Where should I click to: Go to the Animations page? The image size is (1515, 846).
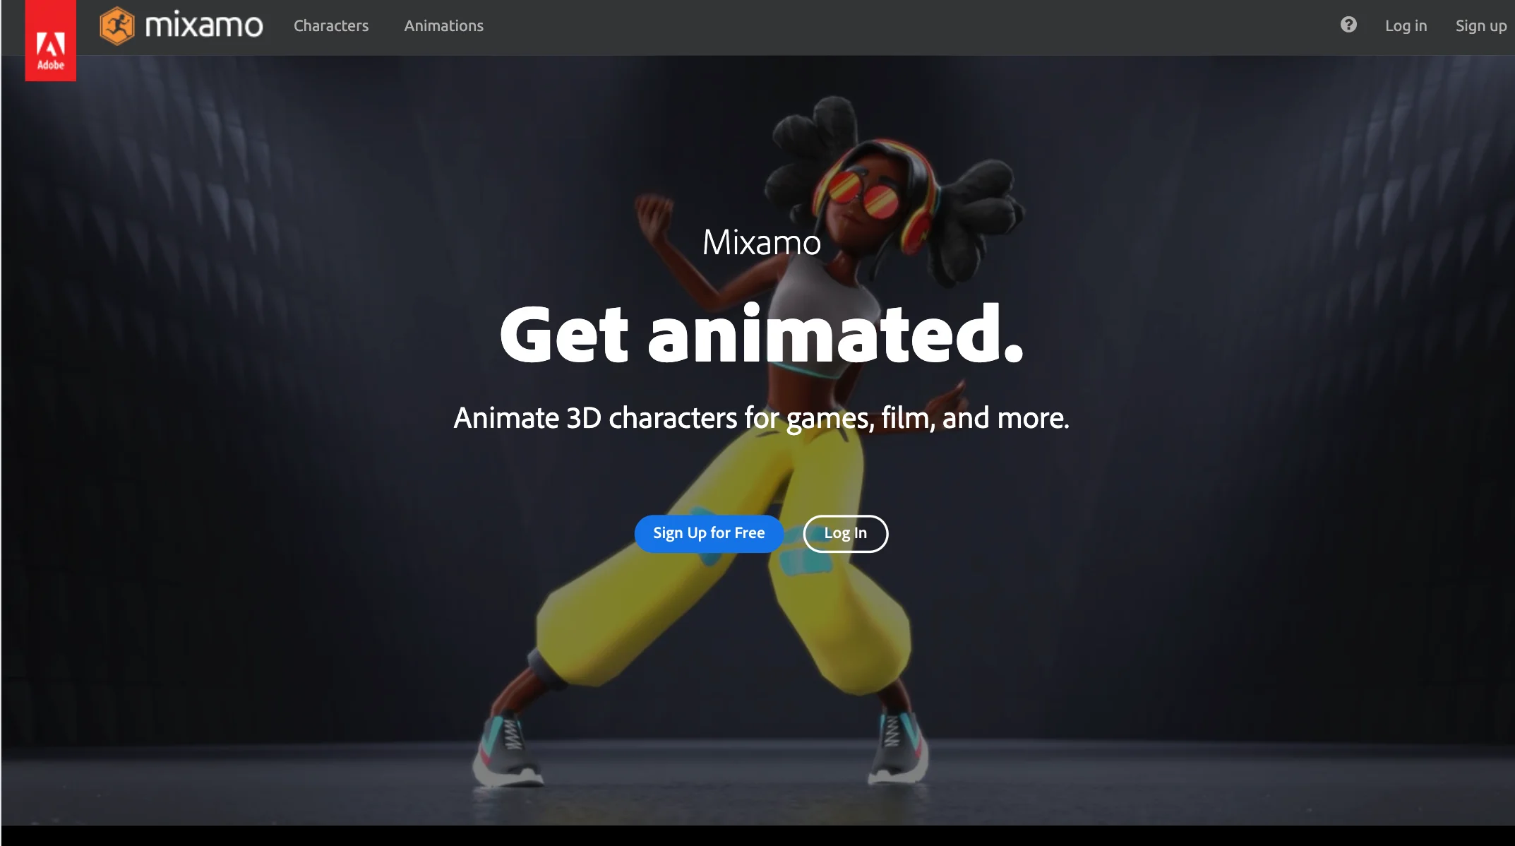tap(443, 26)
